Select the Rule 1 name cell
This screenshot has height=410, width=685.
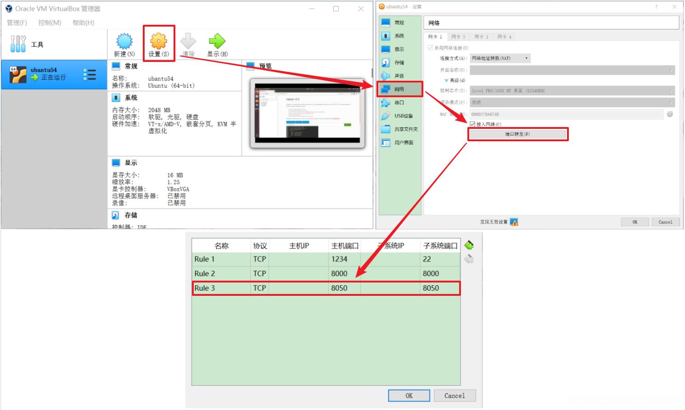pos(221,259)
